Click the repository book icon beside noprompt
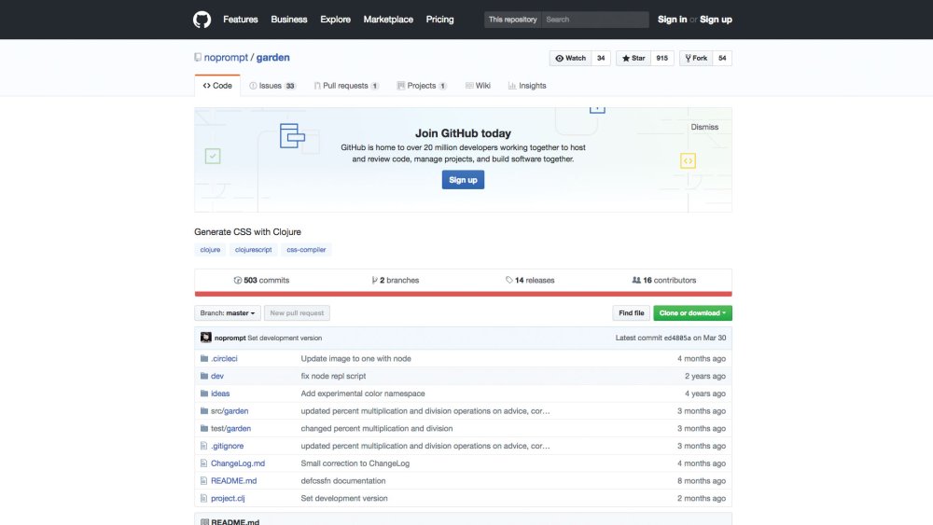Viewport: 933px width, 525px height. click(x=198, y=58)
